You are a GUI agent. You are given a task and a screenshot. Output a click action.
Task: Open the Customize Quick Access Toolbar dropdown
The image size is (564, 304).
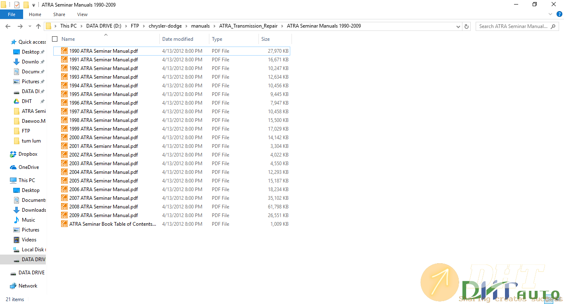point(33,5)
